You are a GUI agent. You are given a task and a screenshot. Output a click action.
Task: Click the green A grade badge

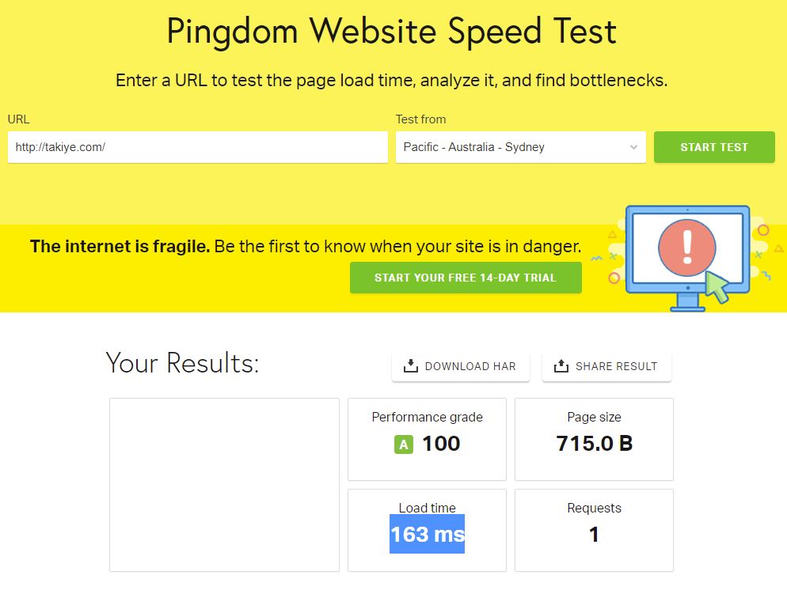404,444
